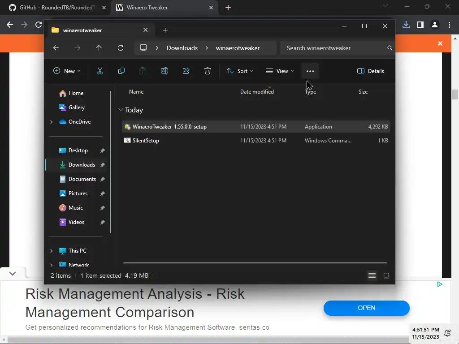Click the Cut scissors icon in toolbar
The image size is (459, 344).
100,71
